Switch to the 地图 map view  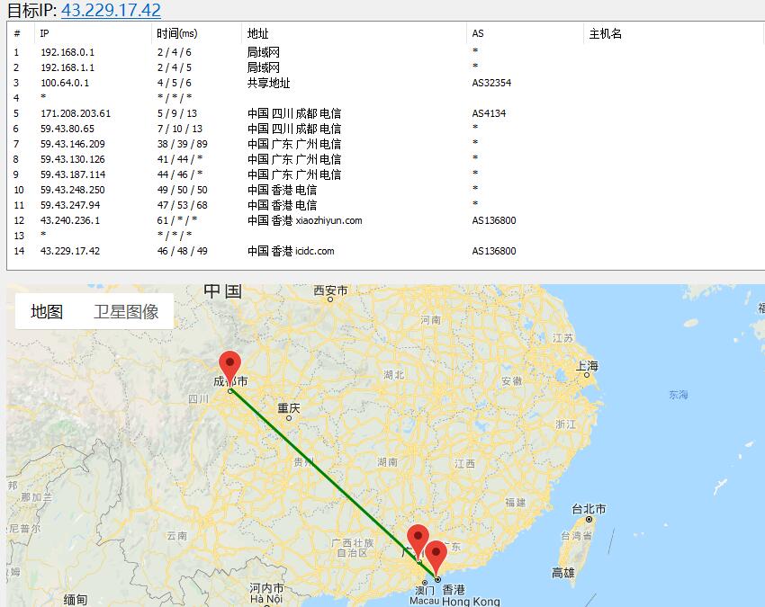47,311
